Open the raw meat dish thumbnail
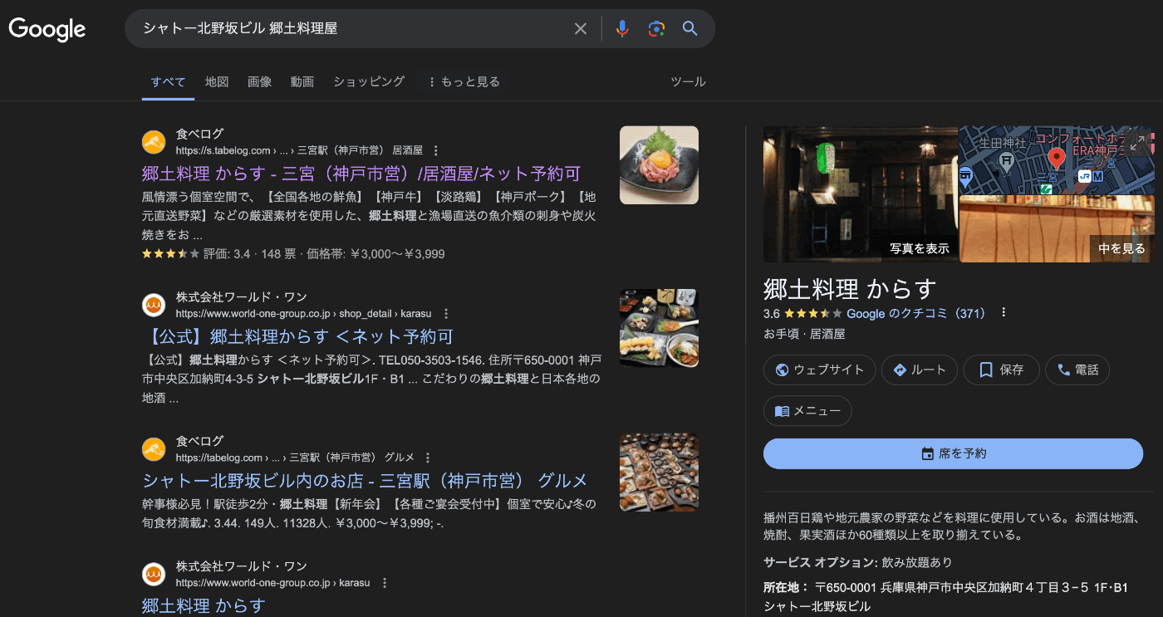The width and height of the screenshot is (1163, 617). pyautogui.click(x=659, y=165)
